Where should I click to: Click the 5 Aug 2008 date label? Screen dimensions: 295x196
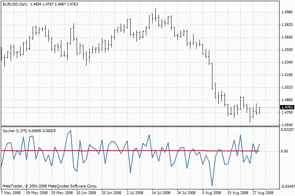[x=212, y=193]
